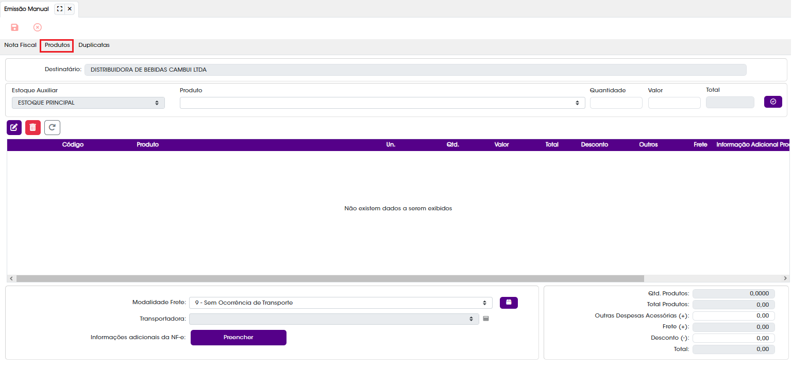The height and width of the screenshot is (367, 792).
Task: Click the grid scrollbar right arrow
Action: click(786, 278)
